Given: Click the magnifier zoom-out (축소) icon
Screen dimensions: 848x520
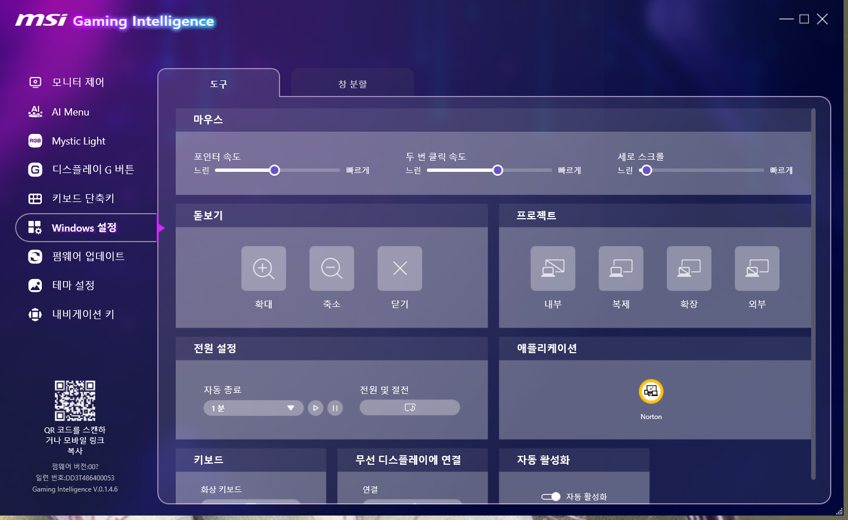Looking at the screenshot, I should click(331, 268).
